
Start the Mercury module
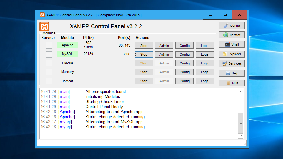(x=144, y=72)
